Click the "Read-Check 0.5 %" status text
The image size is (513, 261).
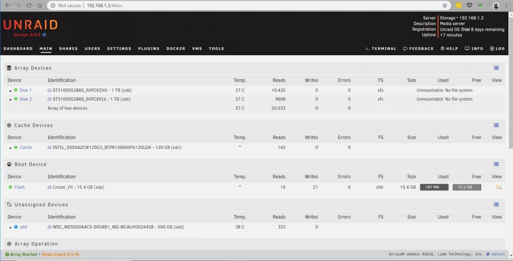point(61,254)
